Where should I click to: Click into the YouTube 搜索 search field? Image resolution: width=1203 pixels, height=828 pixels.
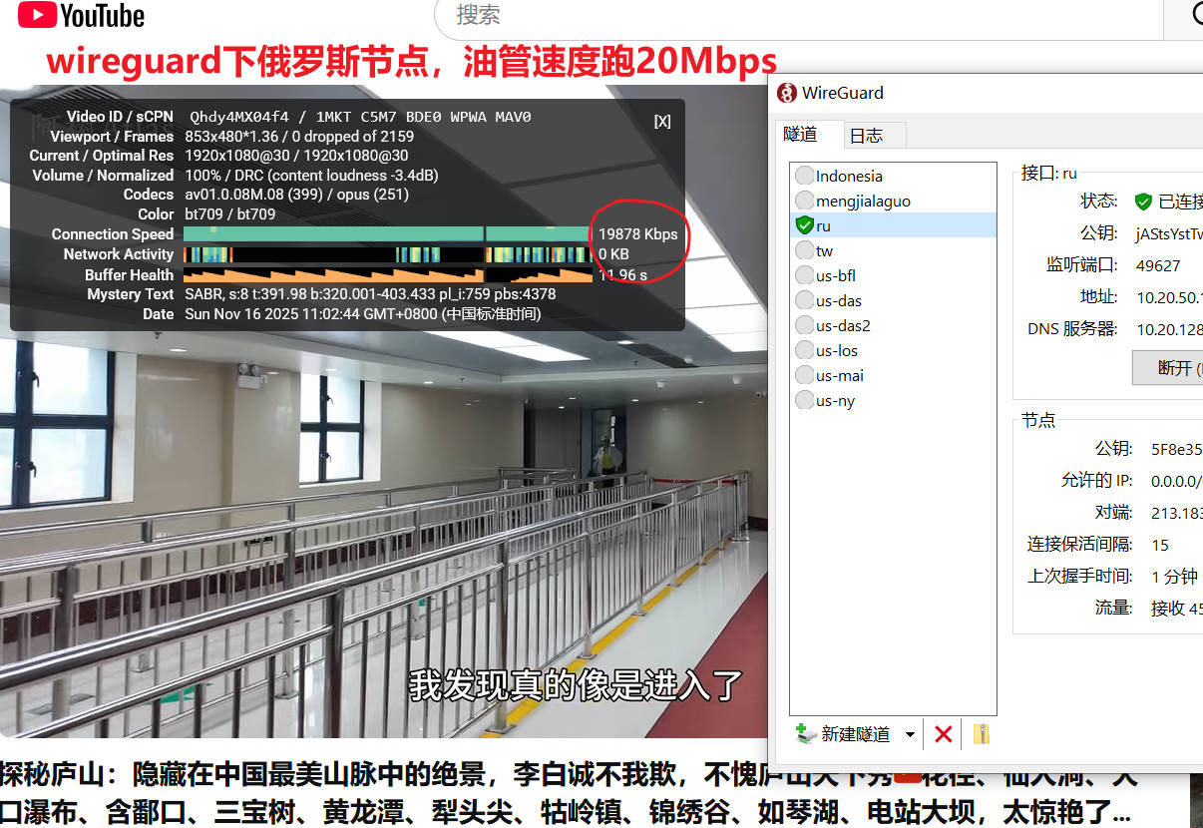coord(798,15)
